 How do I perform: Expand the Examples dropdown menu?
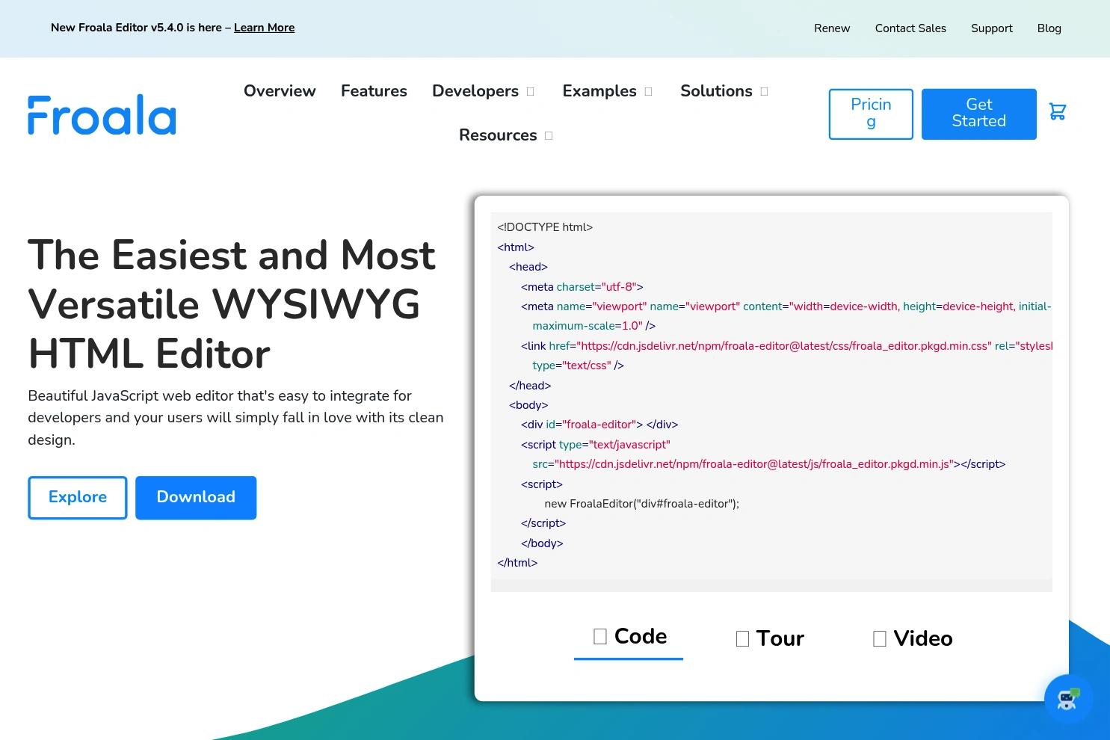point(648,91)
